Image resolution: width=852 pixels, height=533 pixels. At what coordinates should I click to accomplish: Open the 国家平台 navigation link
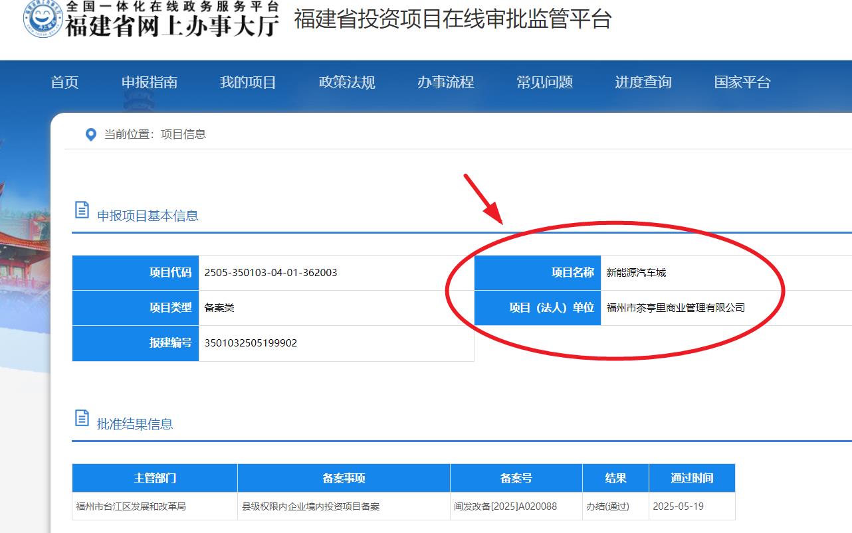(742, 82)
